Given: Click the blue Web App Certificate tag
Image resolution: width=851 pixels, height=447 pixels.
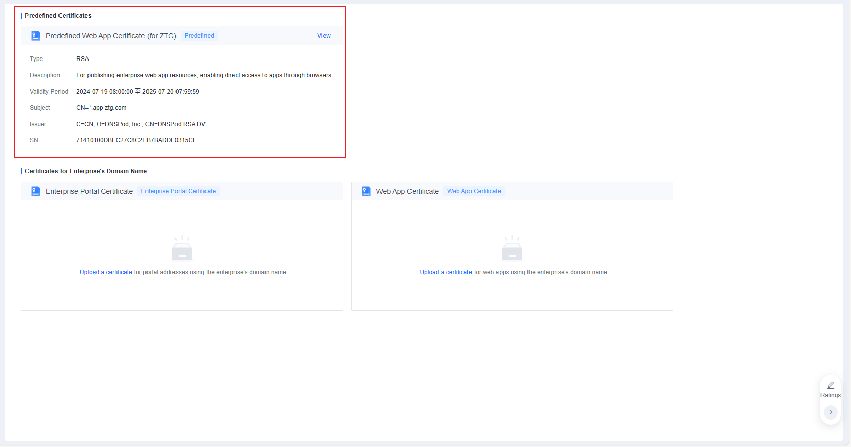Looking at the screenshot, I should 474,191.
